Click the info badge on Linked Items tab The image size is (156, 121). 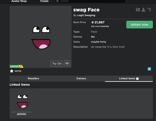tap(137, 78)
